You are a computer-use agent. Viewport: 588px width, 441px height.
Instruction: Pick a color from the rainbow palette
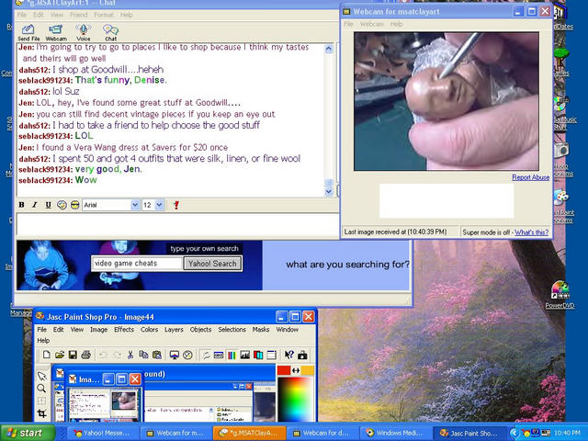pos(295,399)
